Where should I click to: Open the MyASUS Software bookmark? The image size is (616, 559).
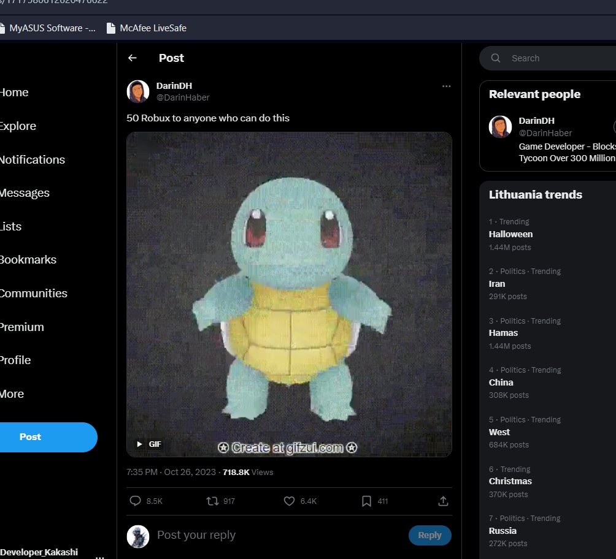click(47, 28)
